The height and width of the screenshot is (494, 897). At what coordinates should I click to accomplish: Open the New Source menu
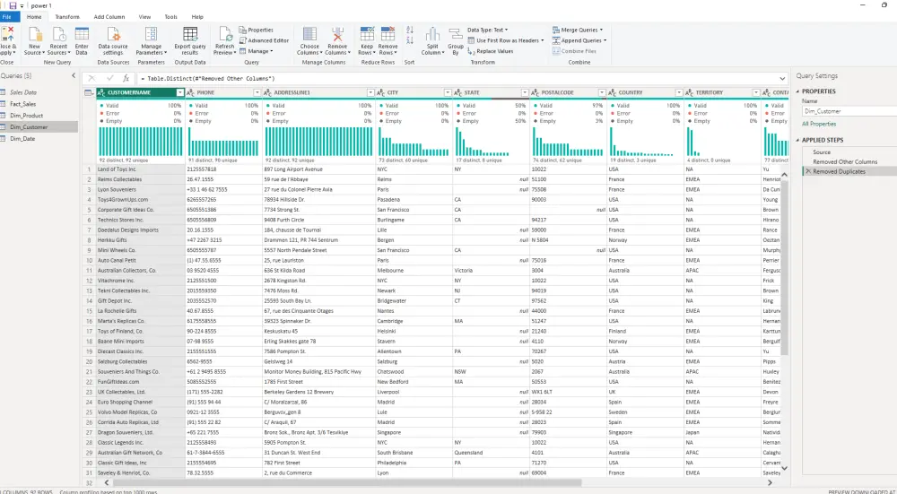[x=34, y=41]
